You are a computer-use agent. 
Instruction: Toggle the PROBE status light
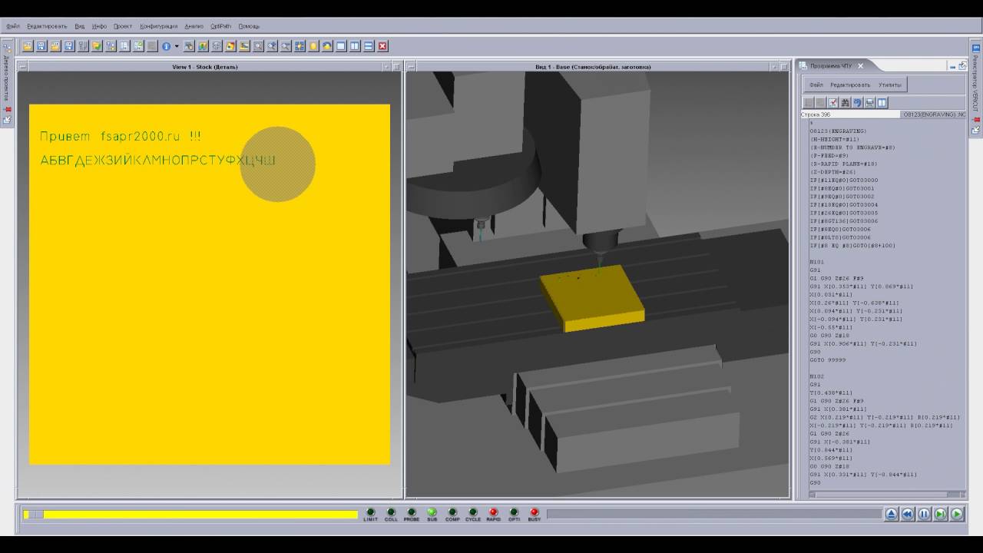pyautogui.click(x=412, y=512)
